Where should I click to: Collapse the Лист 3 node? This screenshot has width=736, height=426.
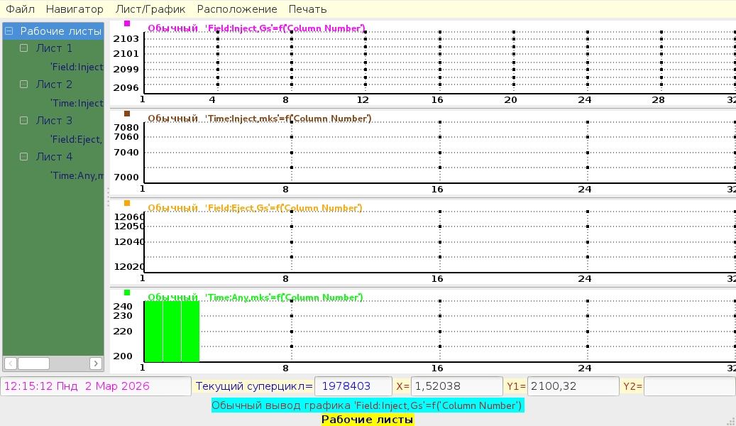[x=24, y=121]
